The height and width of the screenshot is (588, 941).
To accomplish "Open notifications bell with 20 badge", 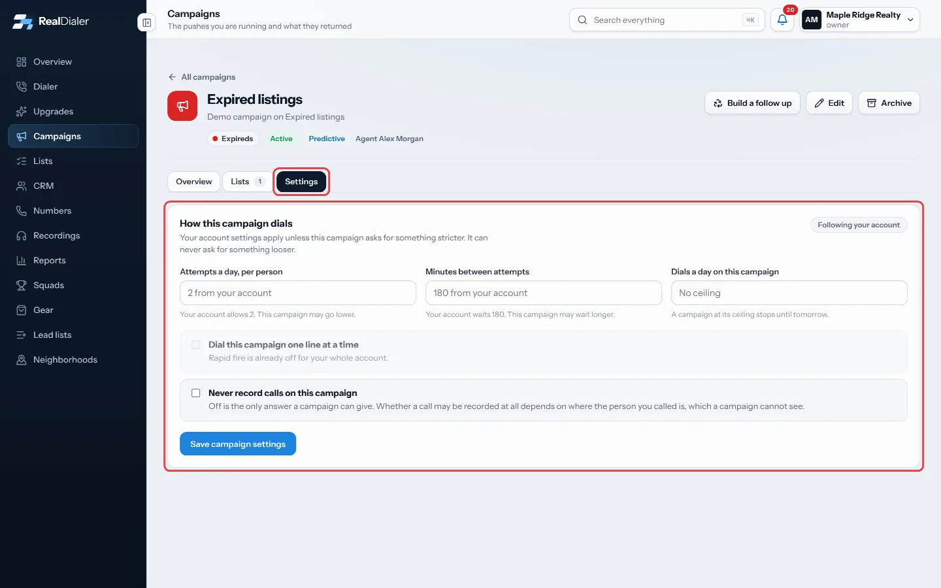I will point(782,20).
